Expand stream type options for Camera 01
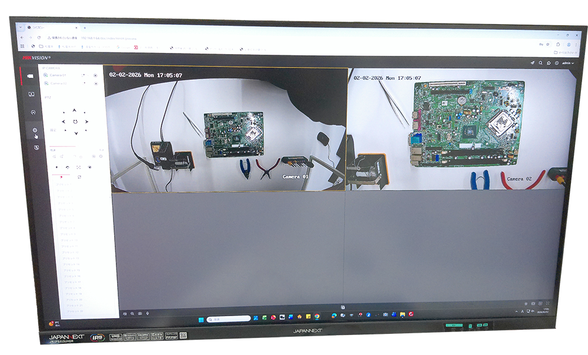The image size is (588, 355). (x=83, y=75)
